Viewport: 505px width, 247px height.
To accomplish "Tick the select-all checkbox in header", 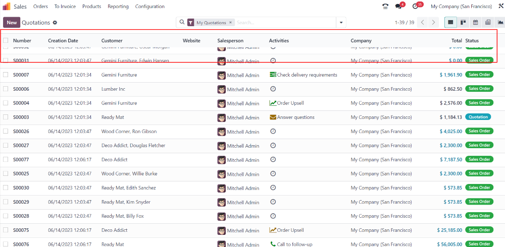I will [6, 40].
